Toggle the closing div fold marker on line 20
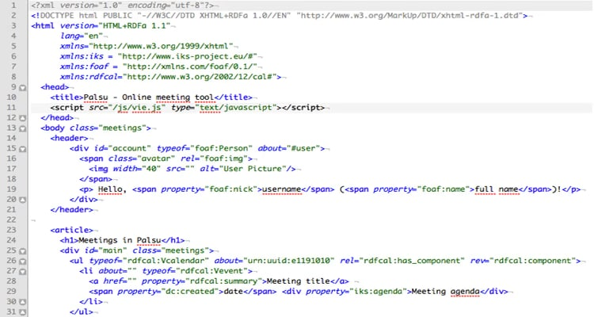 pos(23,200)
